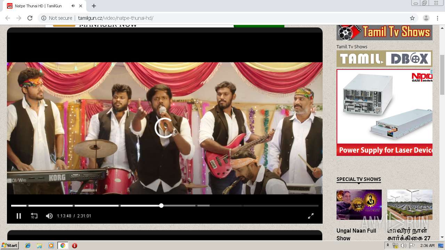Viewport: 445px width, 250px height.
Task: Open Special TV Shows heading link
Action: point(359,180)
